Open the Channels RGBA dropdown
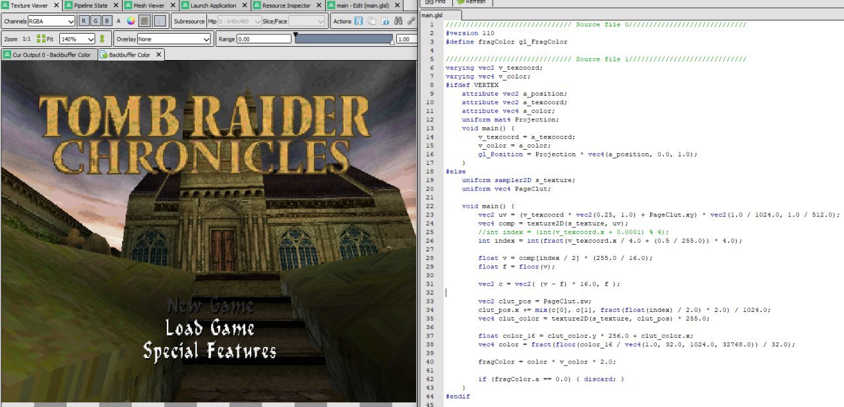The image size is (844, 407). point(51,21)
